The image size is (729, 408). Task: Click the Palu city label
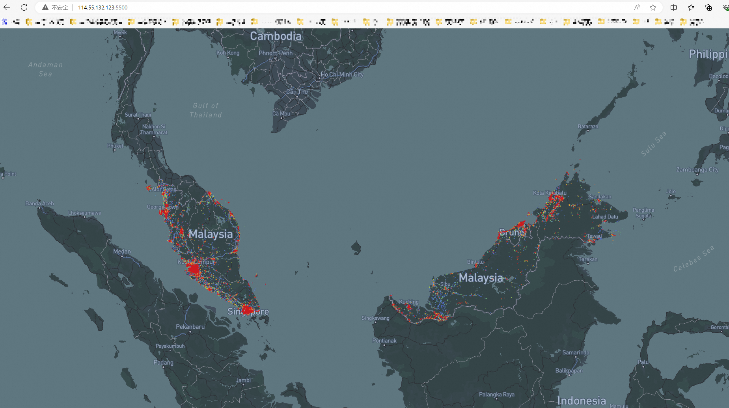point(643,362)
